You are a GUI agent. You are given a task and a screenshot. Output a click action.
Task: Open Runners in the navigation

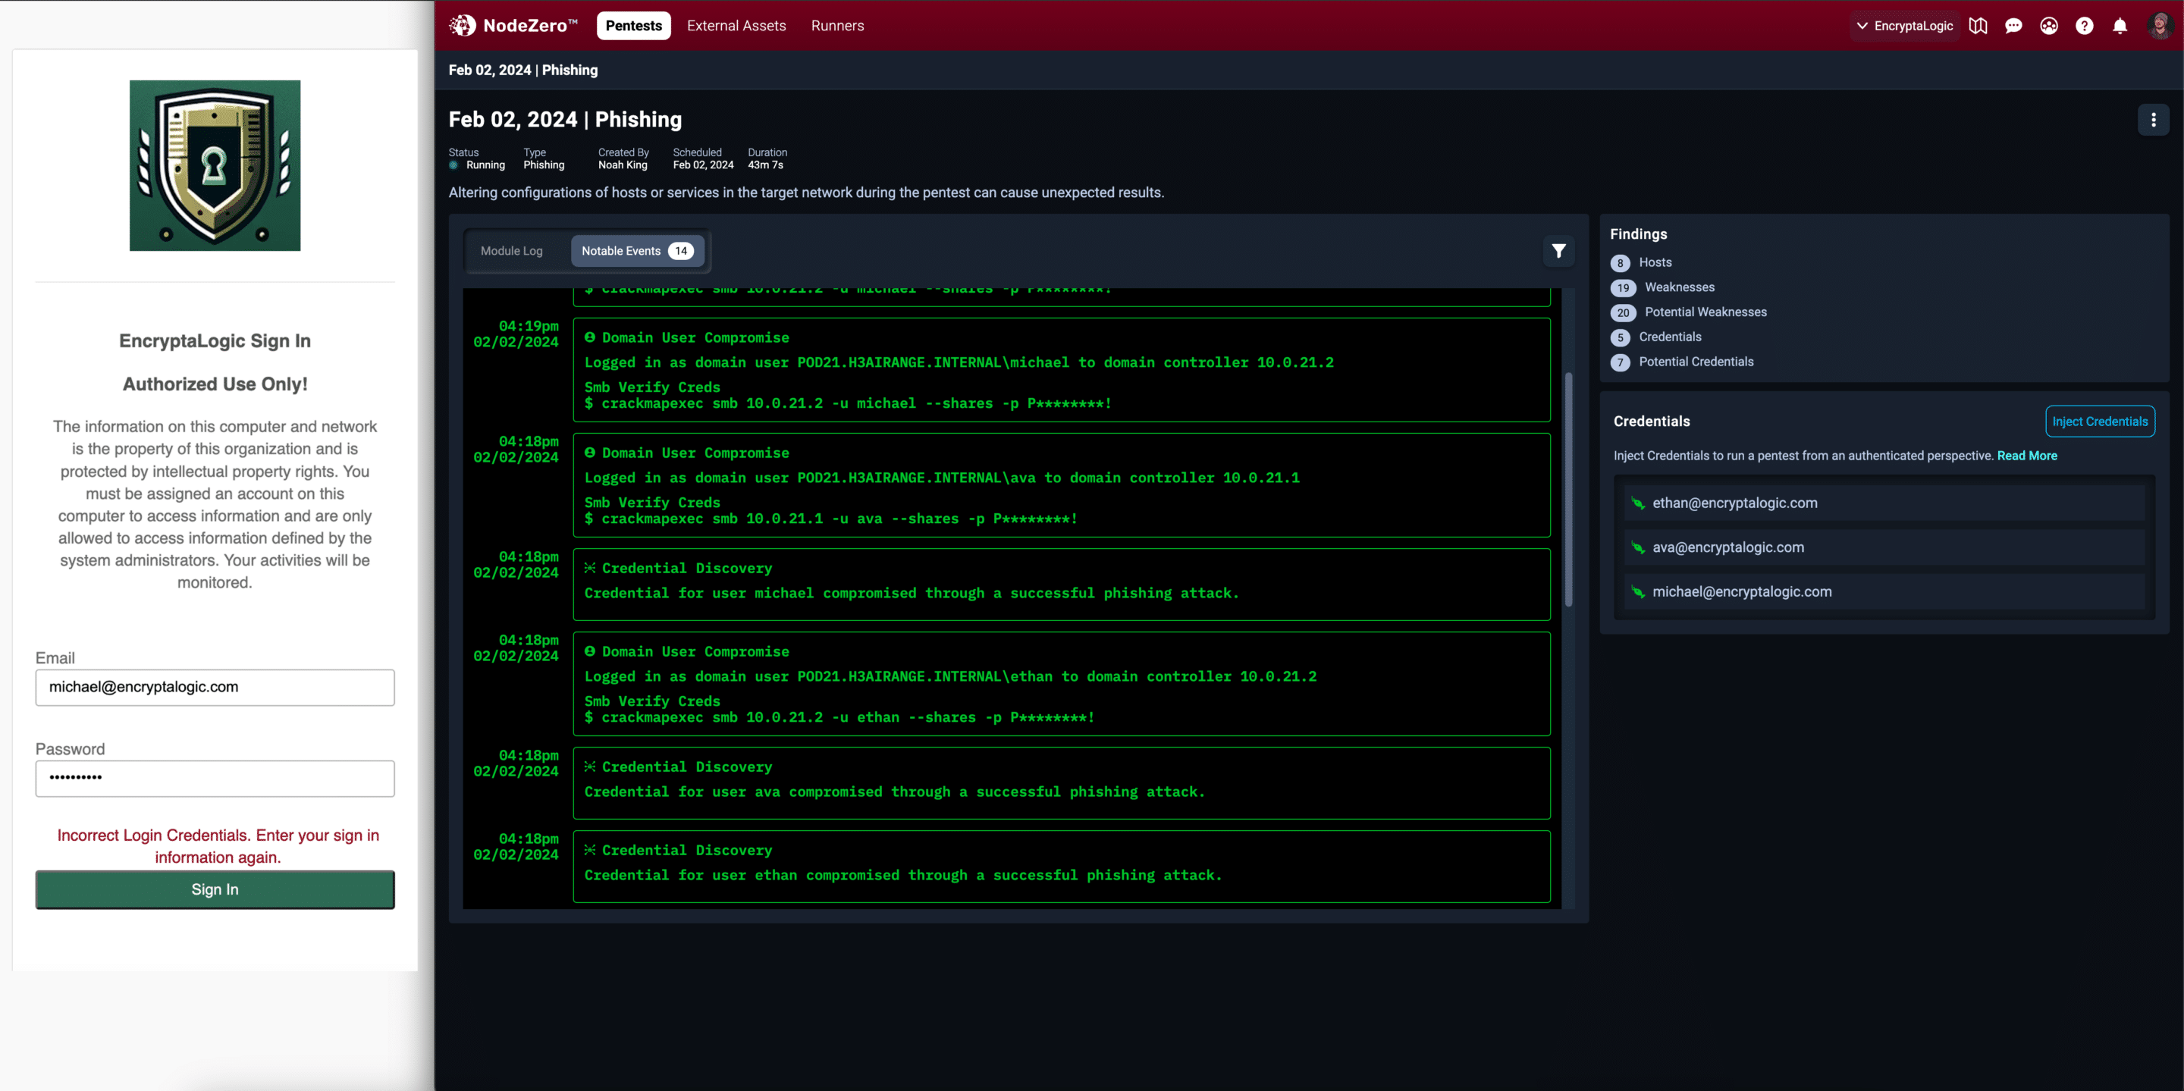836,26
